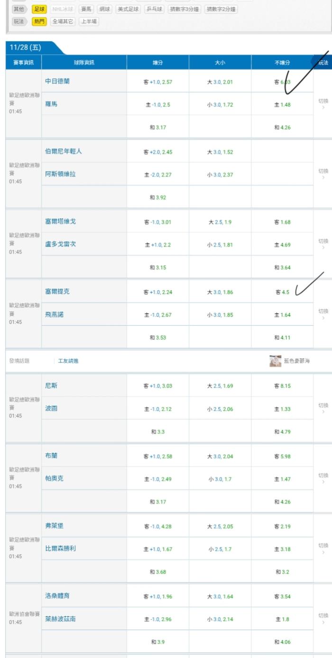Pick the 主 1.64 odds for 飛燕諾
The height and width of the screenshot is (658, 332).
(x=282, y=315)
